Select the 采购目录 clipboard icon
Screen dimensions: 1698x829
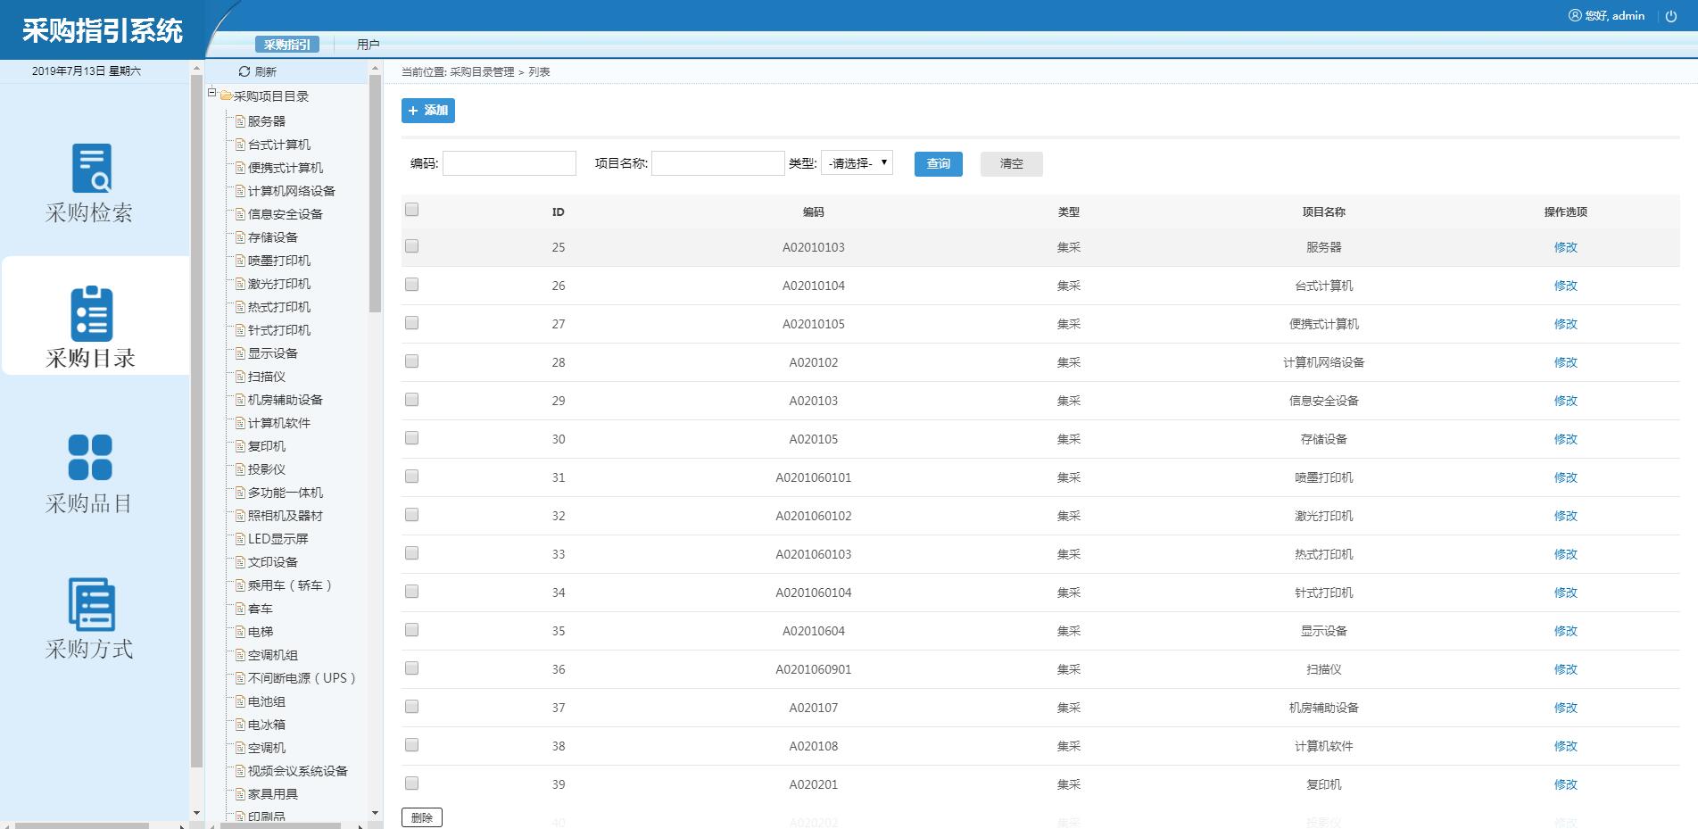point(91,313)
